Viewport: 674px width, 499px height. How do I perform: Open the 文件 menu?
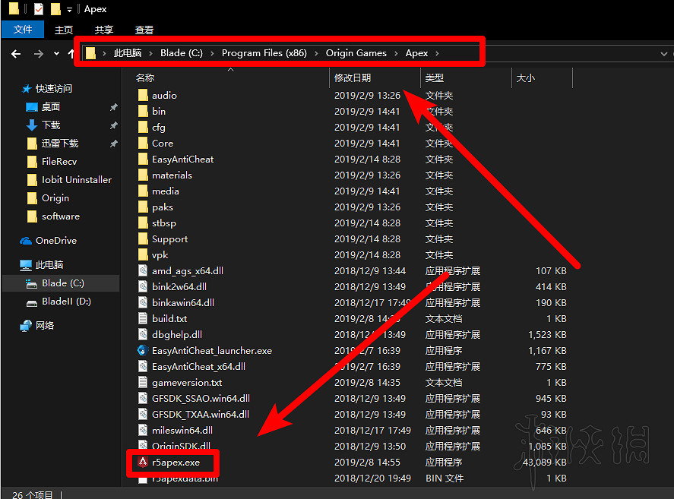[22, 29]
